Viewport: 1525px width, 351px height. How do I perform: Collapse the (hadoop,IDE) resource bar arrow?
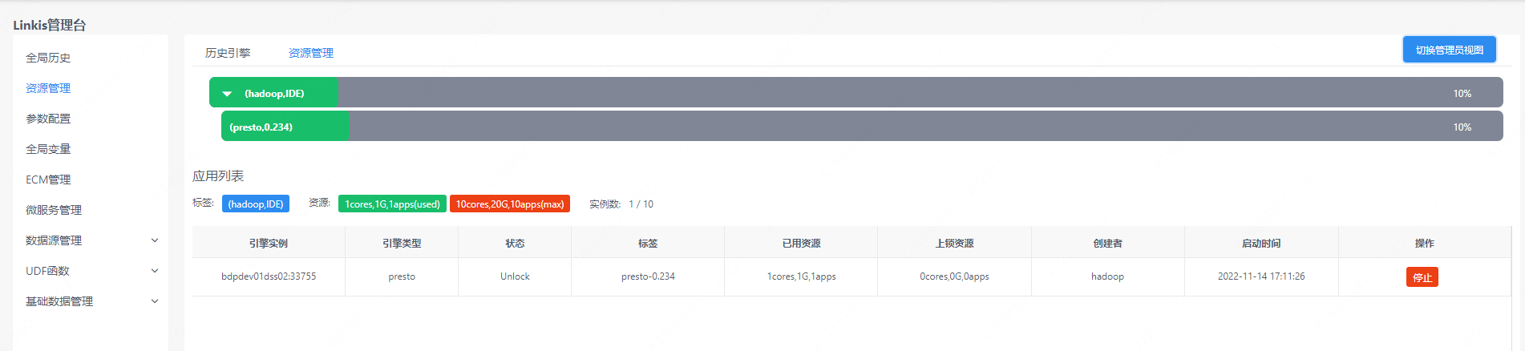pos(227,94)
